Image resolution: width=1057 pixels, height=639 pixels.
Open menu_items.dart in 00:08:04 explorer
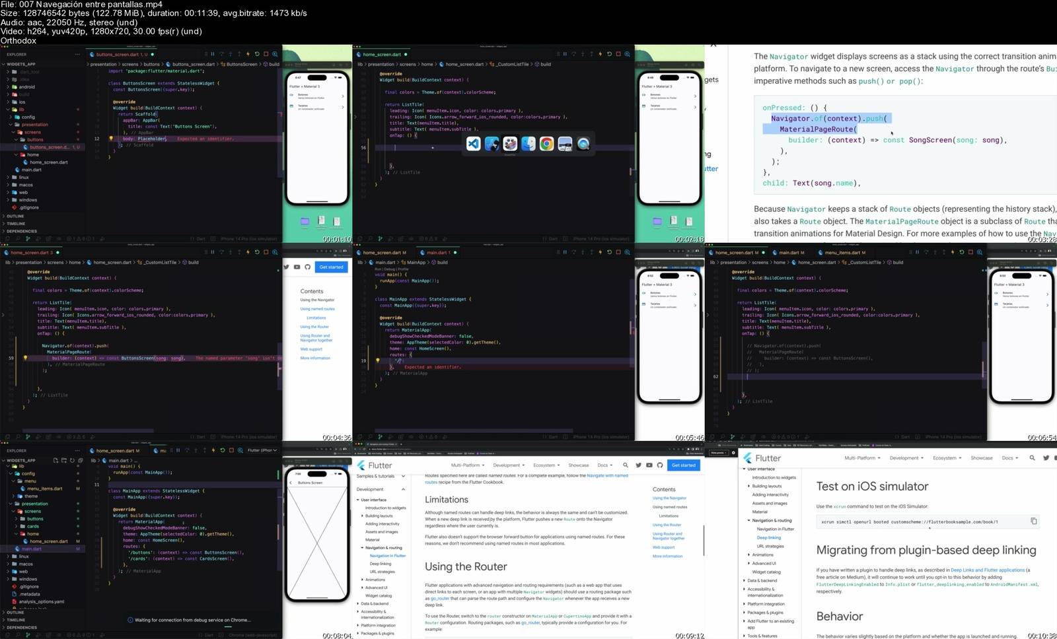pos(46,488)
